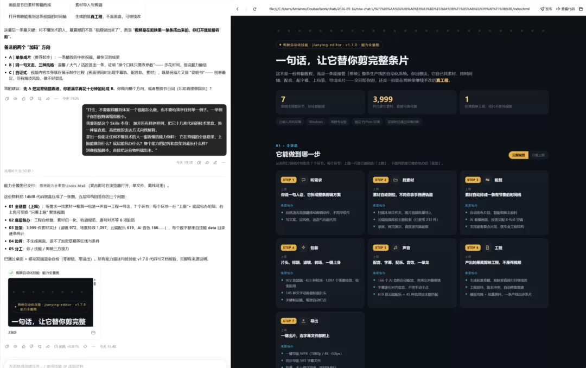Open folder icon beside 23KB file size
Image resolution: width=586 pixels, height=368 pixels.
point(93,333)
